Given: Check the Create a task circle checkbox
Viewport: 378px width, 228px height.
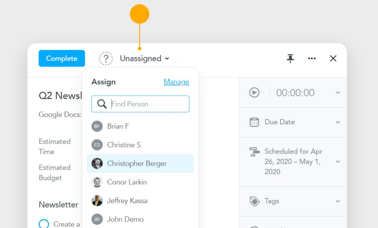Looking at the screenshot, I should (44, 224).
